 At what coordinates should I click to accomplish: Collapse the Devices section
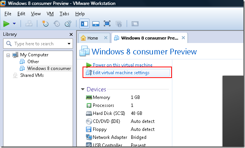(x=83, y=89)
